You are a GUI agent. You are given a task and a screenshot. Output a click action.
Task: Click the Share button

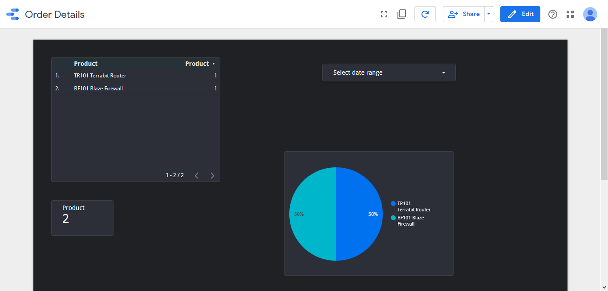464,14
